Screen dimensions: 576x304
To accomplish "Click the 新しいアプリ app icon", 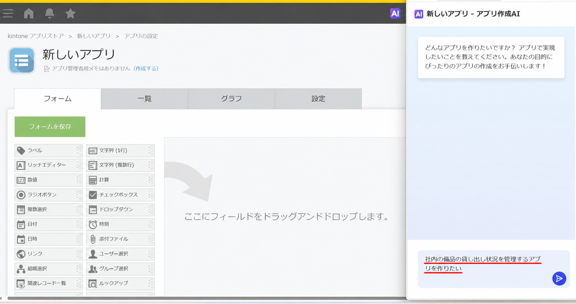I will (x=22, y=60).
